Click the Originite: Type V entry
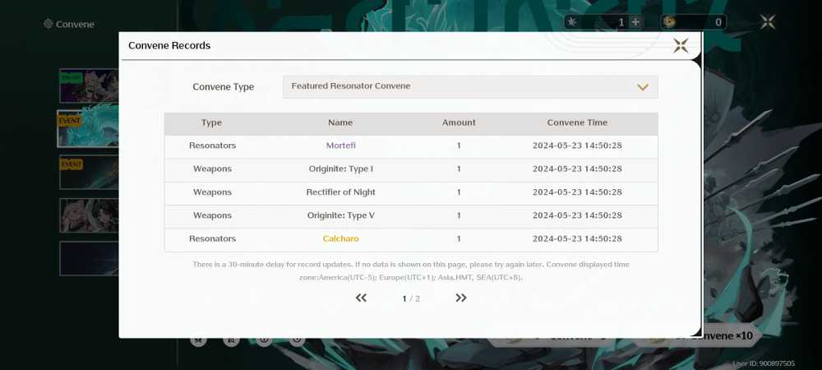The width and height of the screenshot is (822, 370). click(x=341, y=215)
